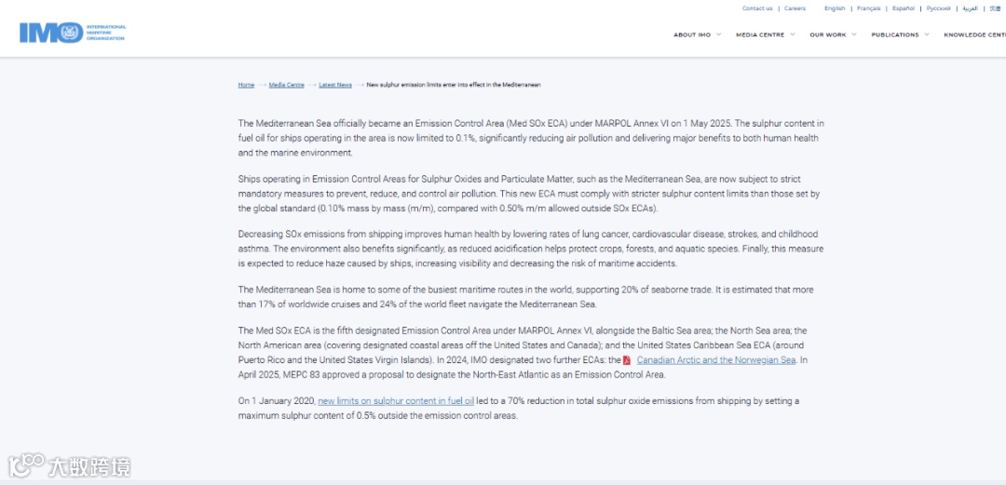Switch site language to Chinese

tap(995, 8)
